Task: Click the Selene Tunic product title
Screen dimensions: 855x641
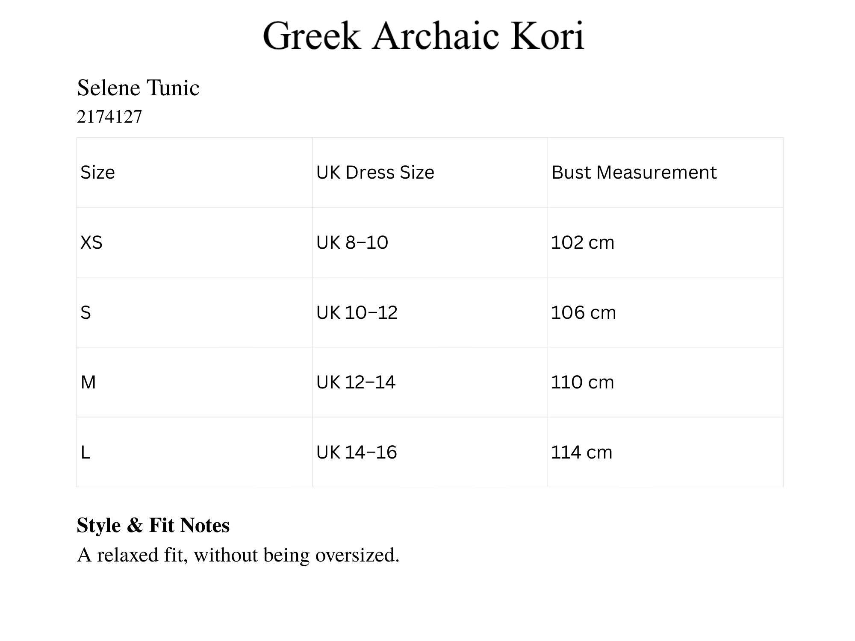Action: click(138, 88)
